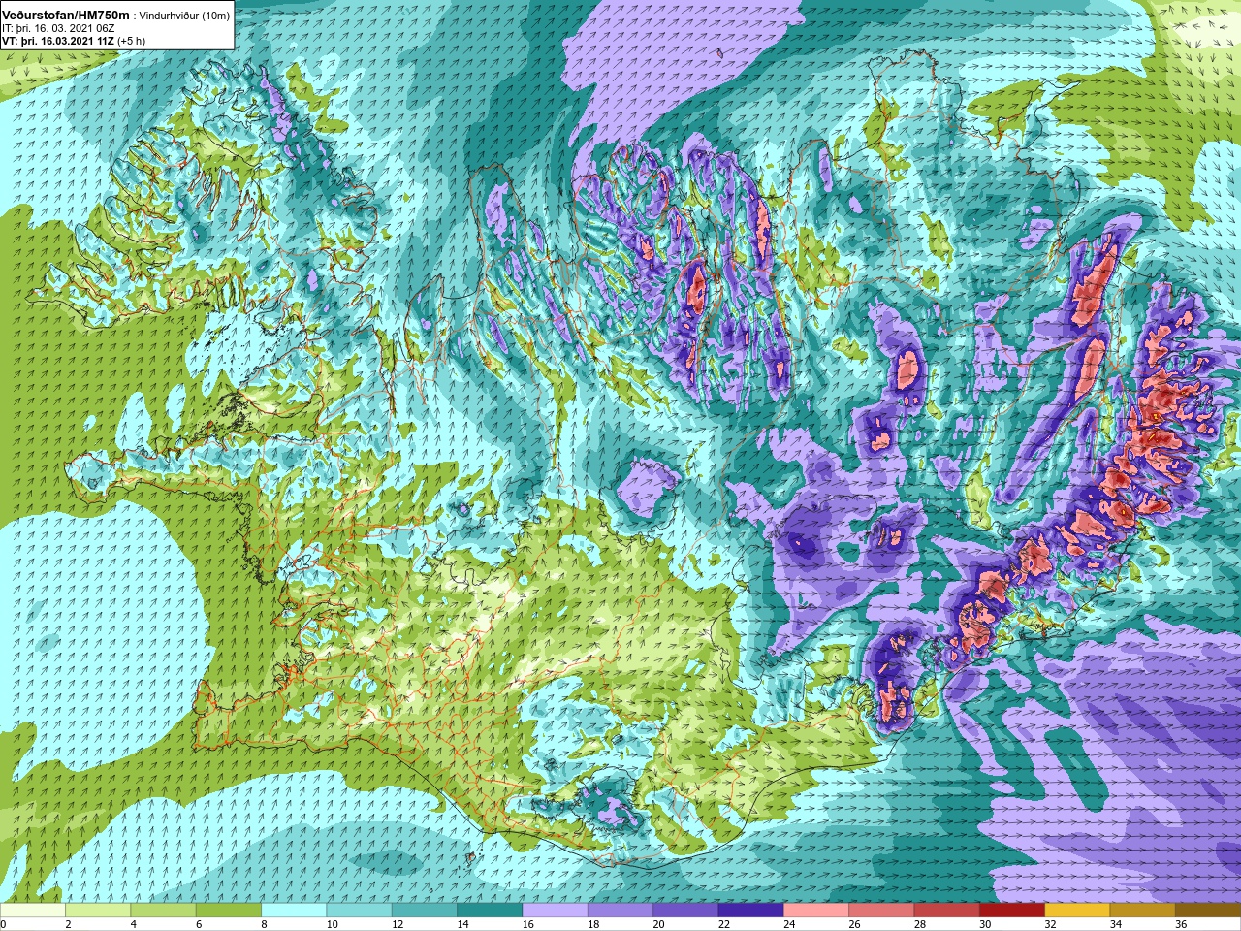Select the olive green 6–8 legend swatch

tap(229, 910)
